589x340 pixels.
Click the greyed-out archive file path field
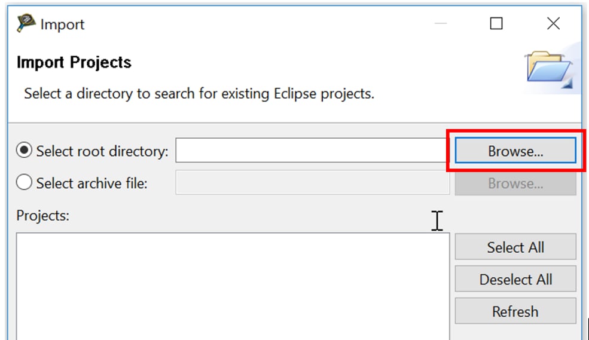[311, 183]
